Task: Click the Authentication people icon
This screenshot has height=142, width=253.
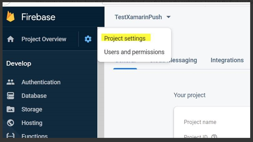Action: pos(10,82)
